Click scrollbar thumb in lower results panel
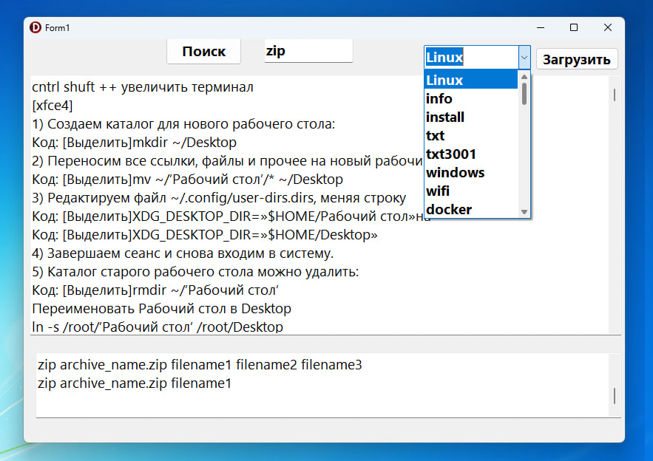The width and height of the screenshot is (653, 461). pyautogui.click(x=614, y=396)
